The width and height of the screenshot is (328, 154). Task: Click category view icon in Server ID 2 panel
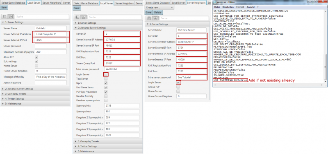click(84, 17)
